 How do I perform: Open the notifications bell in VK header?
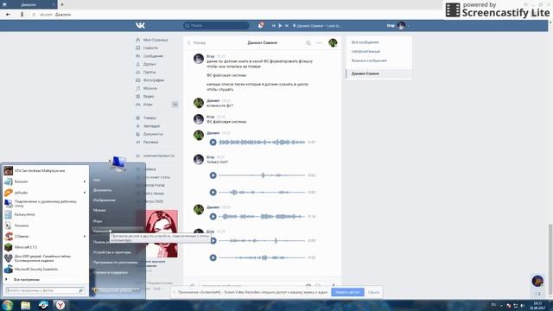[261, 25]
